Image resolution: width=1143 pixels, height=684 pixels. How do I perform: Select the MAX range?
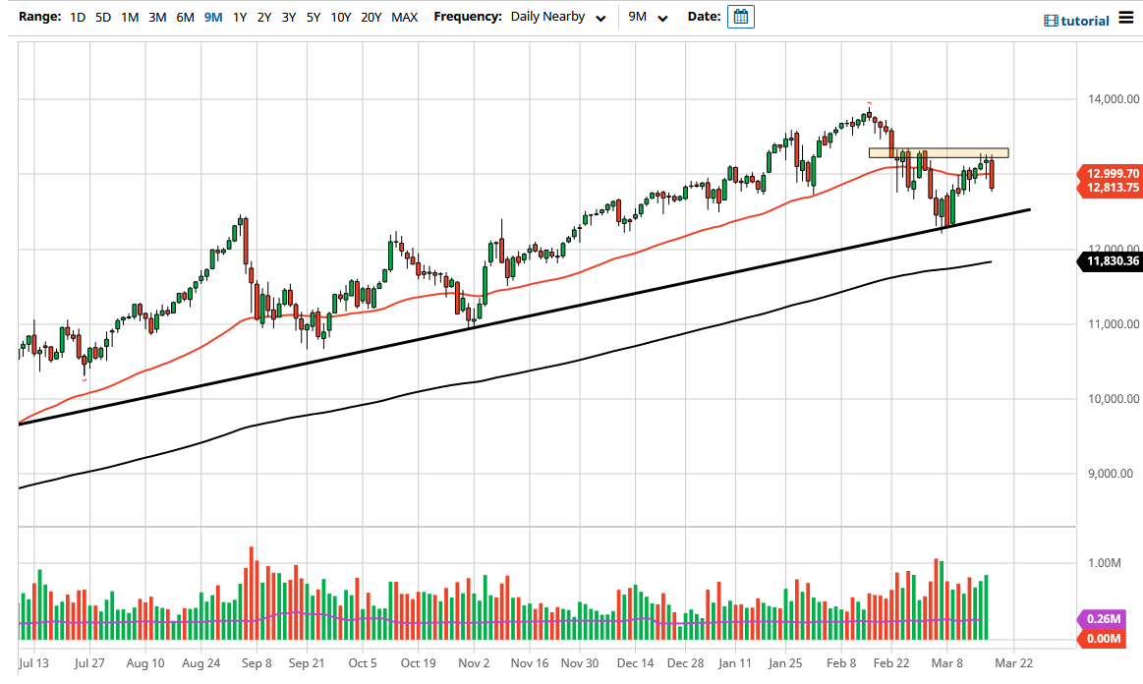point(403,17)
